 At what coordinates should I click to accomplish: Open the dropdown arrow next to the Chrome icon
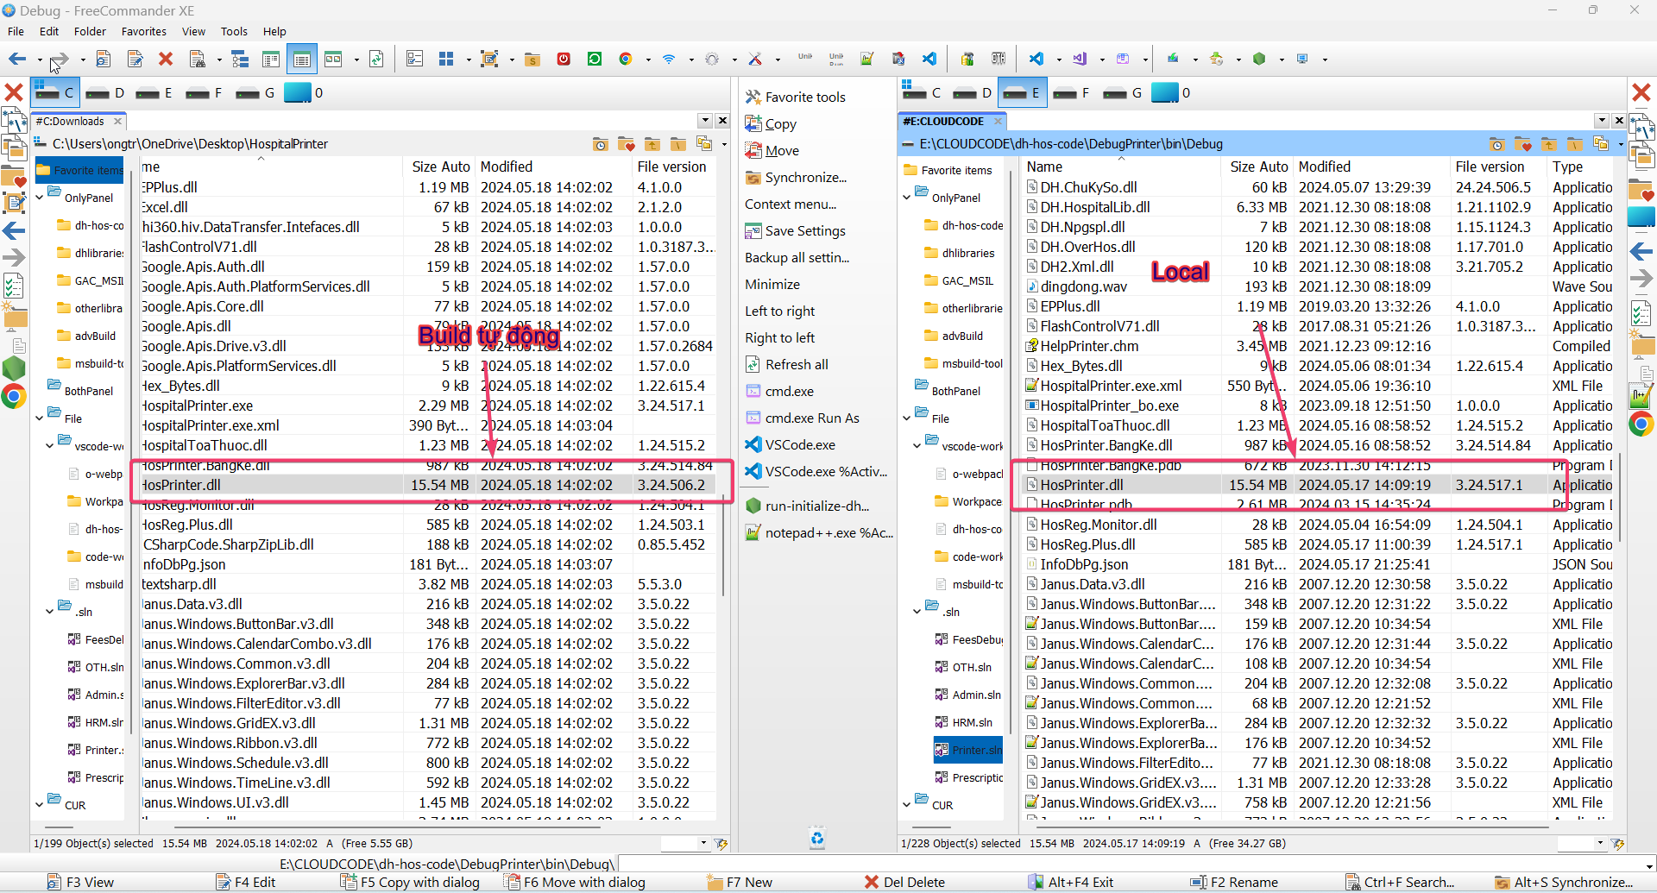click(648, 60)
